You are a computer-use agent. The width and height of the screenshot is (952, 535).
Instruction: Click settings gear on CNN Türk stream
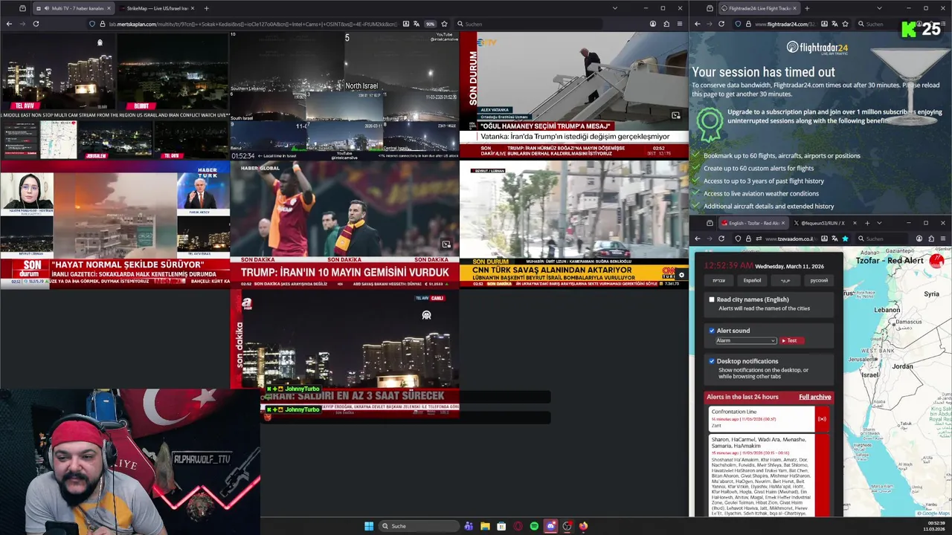(681, 275)
